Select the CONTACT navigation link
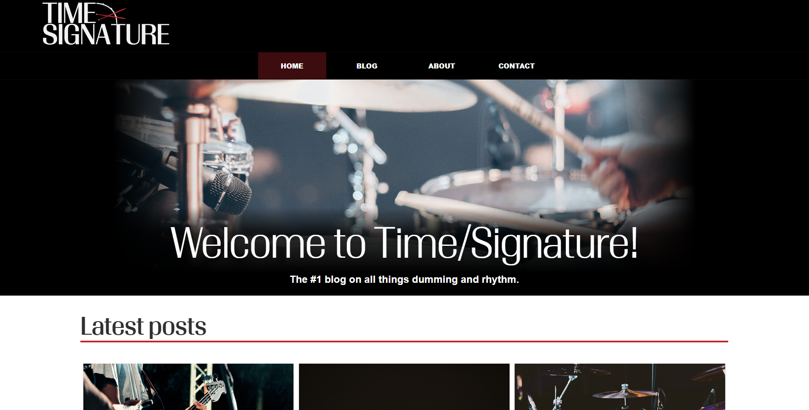 click(x=516, y=66)
